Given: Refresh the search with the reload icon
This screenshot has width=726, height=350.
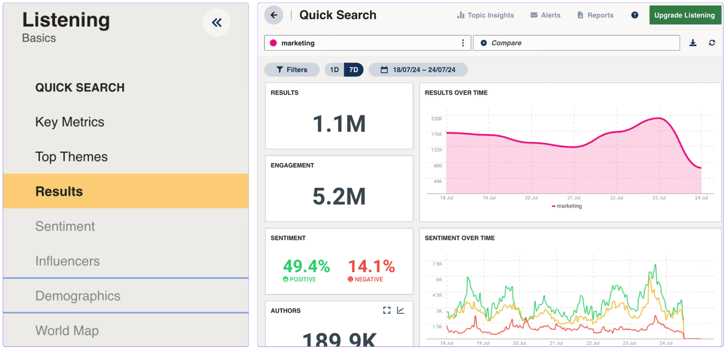Looking at the screenshot, I should (x=712, y=43).
